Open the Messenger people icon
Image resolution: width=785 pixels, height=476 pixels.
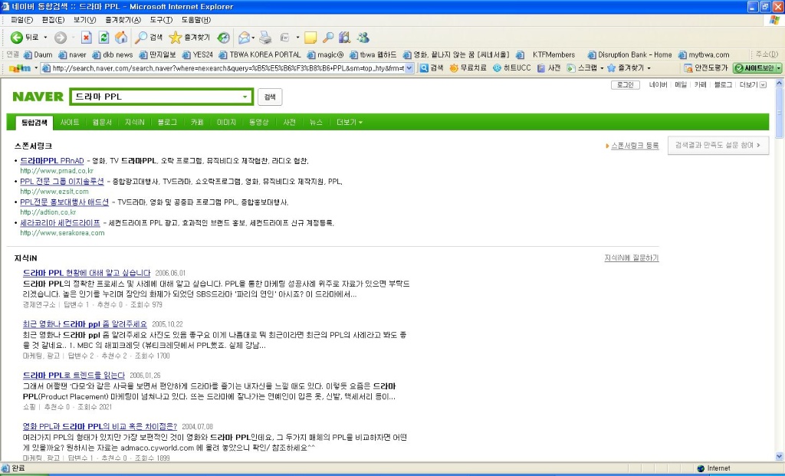363,38
